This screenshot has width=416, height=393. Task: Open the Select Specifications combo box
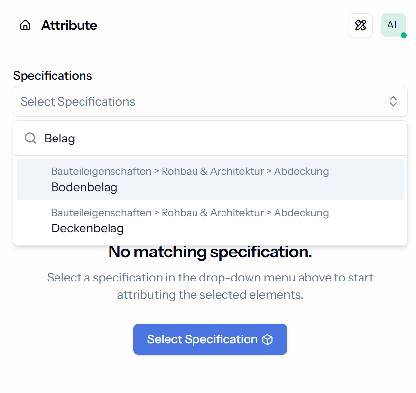[210, 101]
